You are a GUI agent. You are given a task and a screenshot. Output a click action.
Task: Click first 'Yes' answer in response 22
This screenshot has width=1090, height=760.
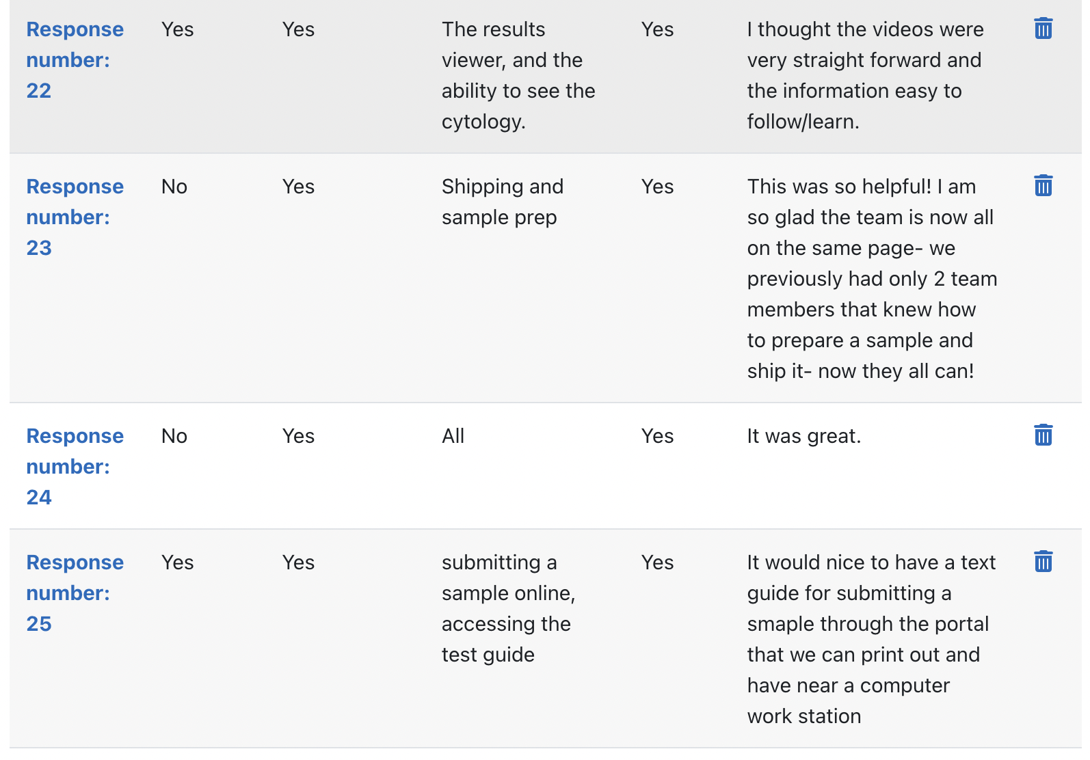click(178, 29)
